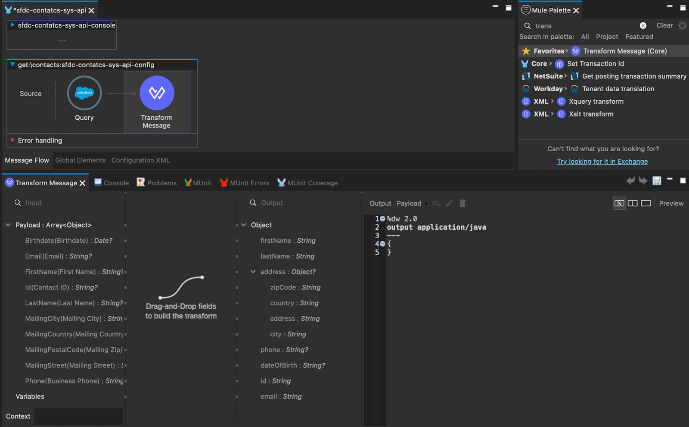
Task: Open the Problems tab
Action: (x=157, y=183)
